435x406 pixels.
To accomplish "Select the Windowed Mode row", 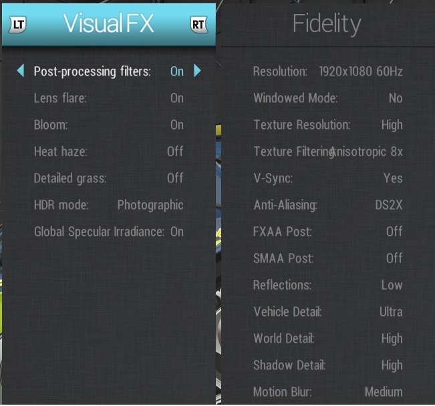I will pyautogui.click(x=327, y=98).
